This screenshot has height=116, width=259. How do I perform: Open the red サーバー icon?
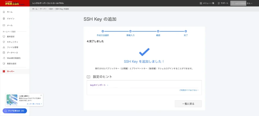tap(4, 71)
